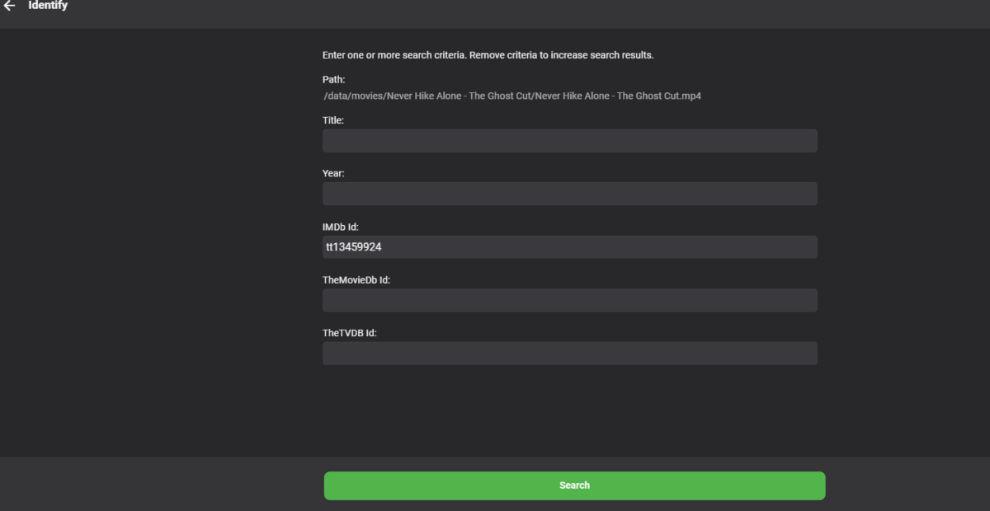Click the back arrow icon

tap(10, 6)
